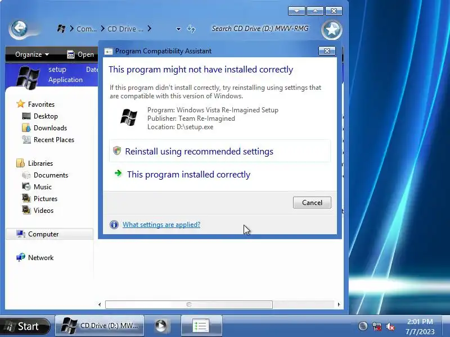Click the Cancel button in dialog
The image size is (450, 337).
click(312, 203)
